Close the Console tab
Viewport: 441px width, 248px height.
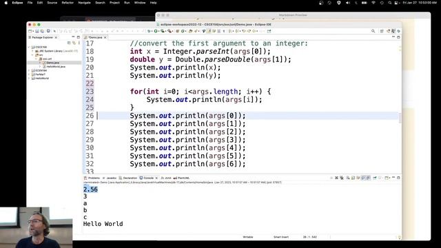coord(156,178)
